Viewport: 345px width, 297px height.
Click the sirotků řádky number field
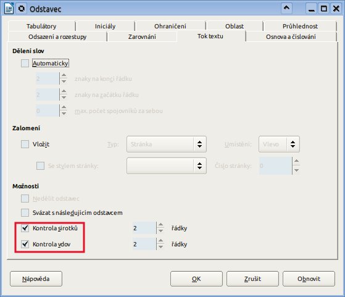(144, 228)
